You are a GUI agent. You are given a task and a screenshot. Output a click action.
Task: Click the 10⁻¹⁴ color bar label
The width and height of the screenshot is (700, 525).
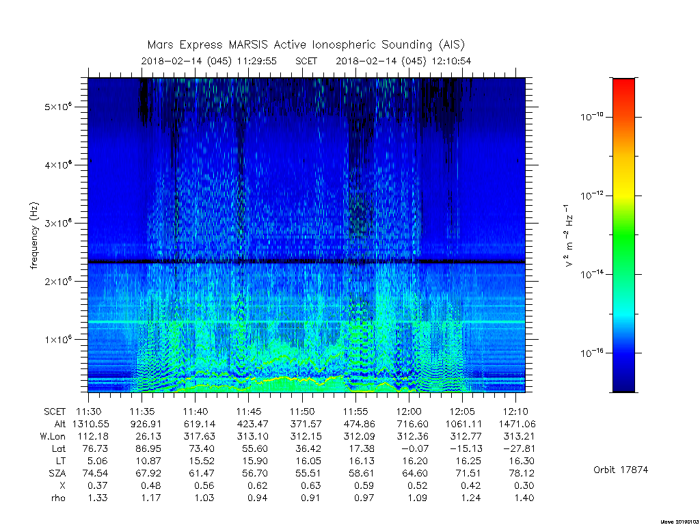coord(592,273)
